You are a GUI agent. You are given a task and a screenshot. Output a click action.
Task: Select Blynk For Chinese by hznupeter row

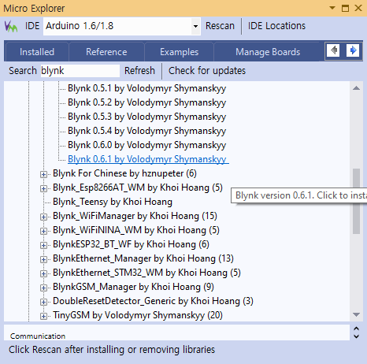tap(124, 173)
